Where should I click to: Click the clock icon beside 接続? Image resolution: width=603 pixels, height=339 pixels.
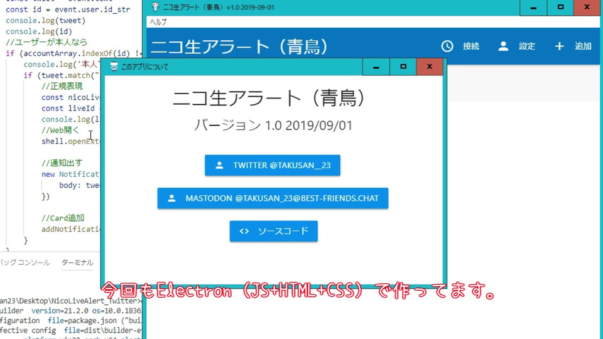pos(447,46)
